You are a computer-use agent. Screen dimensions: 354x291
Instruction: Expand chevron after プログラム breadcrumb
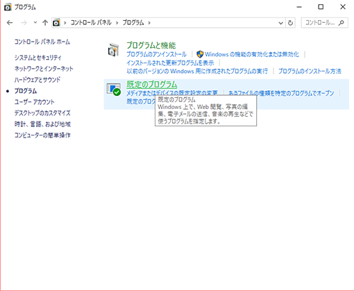point(149,23)
